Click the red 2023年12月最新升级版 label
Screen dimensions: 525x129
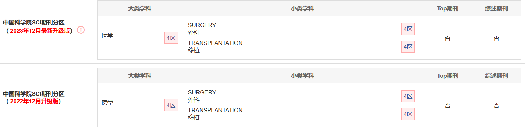point(40,31)
